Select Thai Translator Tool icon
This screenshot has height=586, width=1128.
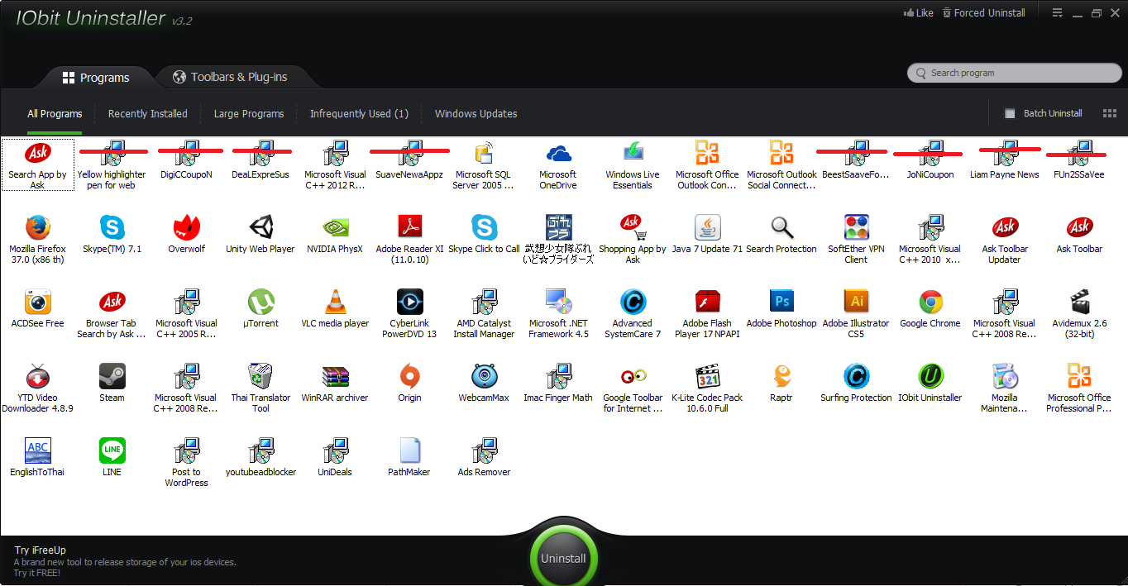coord(260,376)
